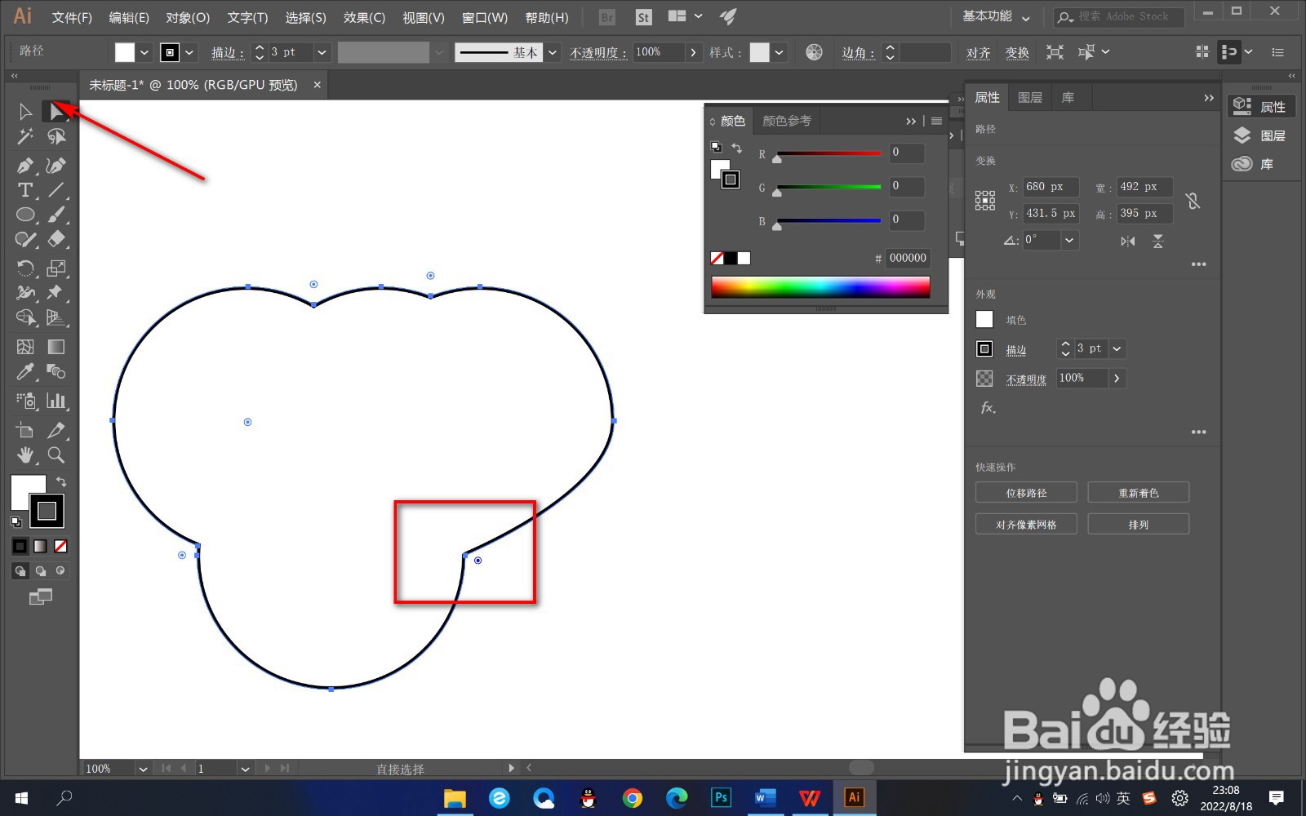The image size is (1306, 816).
Task: Select the Curvature tool
Action: [x=56, y=166]
